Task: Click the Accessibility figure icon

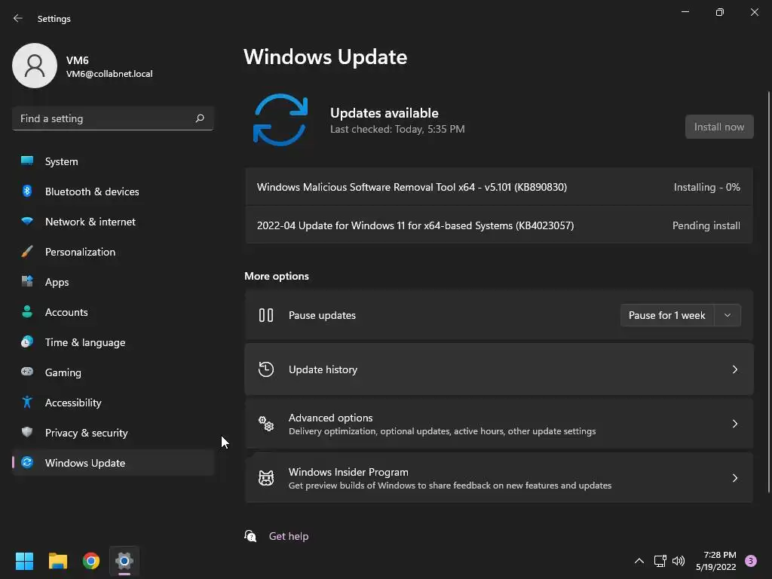Action: click(27, 403)
